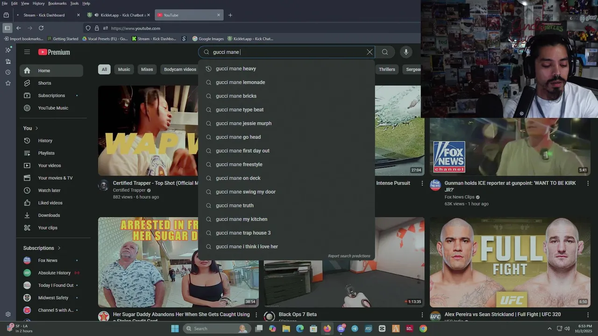Select the Bodycam videos chip
Screen dimensions: 598x336
click(x=180, y=70)
